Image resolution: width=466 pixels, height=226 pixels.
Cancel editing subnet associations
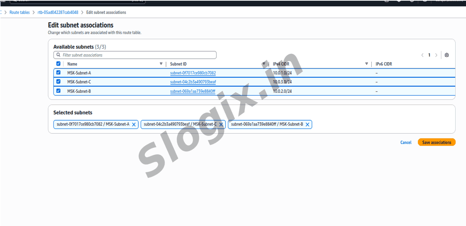406,142
